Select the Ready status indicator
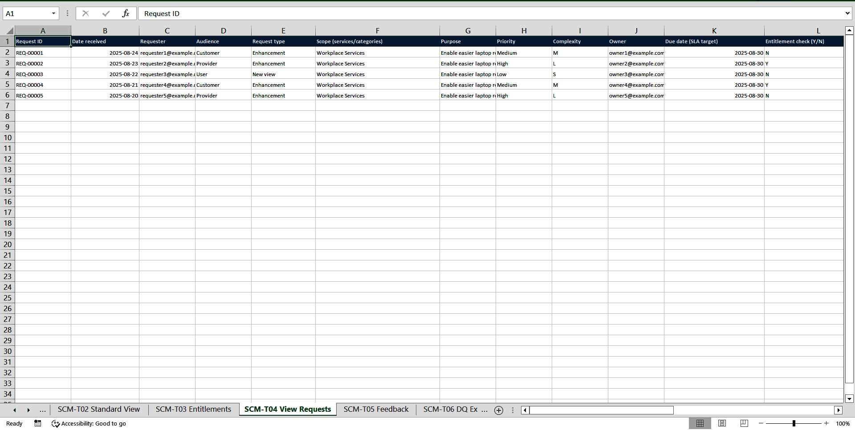This screenshot has width=855, height=430. click(14, 423)
